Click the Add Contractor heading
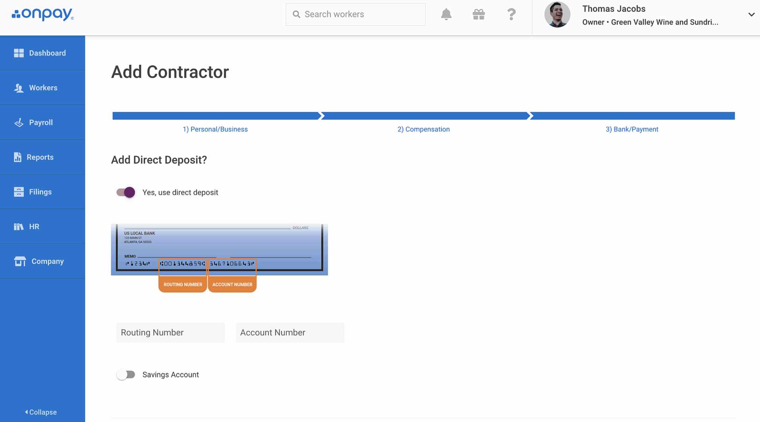This screenshot has height=422, width=760. (x=170, y=72)
